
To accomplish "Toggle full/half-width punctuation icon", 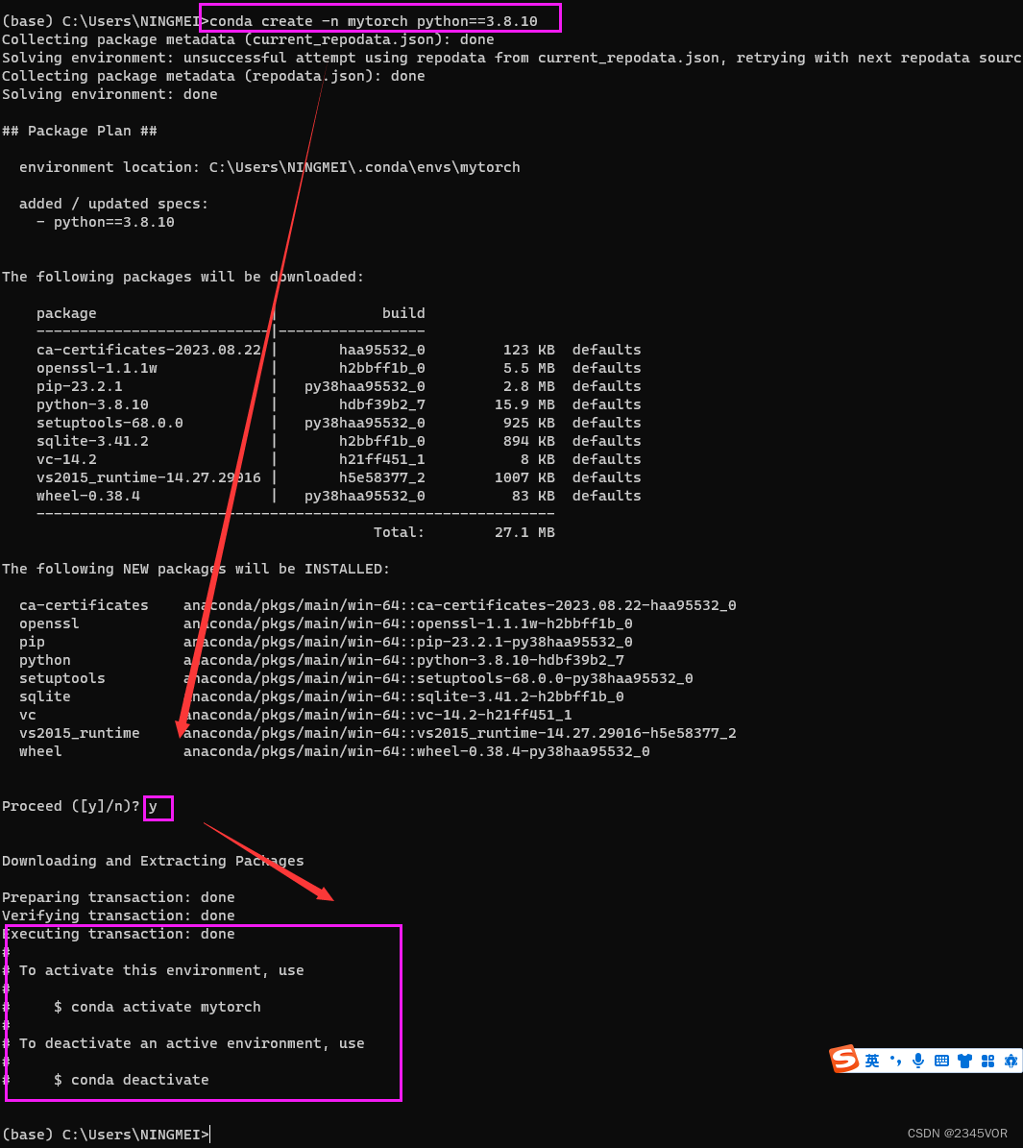I will pyautogui.click(x=896, y=1060).
